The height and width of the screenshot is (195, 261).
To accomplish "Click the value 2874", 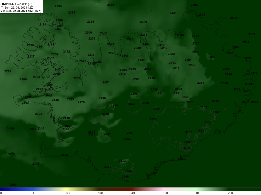I will [x=153, y=119].
